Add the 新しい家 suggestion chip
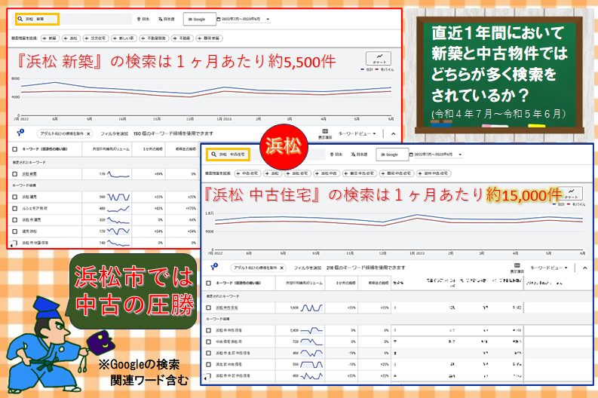Image resolution: width=598 pixels, height=398 pixels. coord(124,38)
